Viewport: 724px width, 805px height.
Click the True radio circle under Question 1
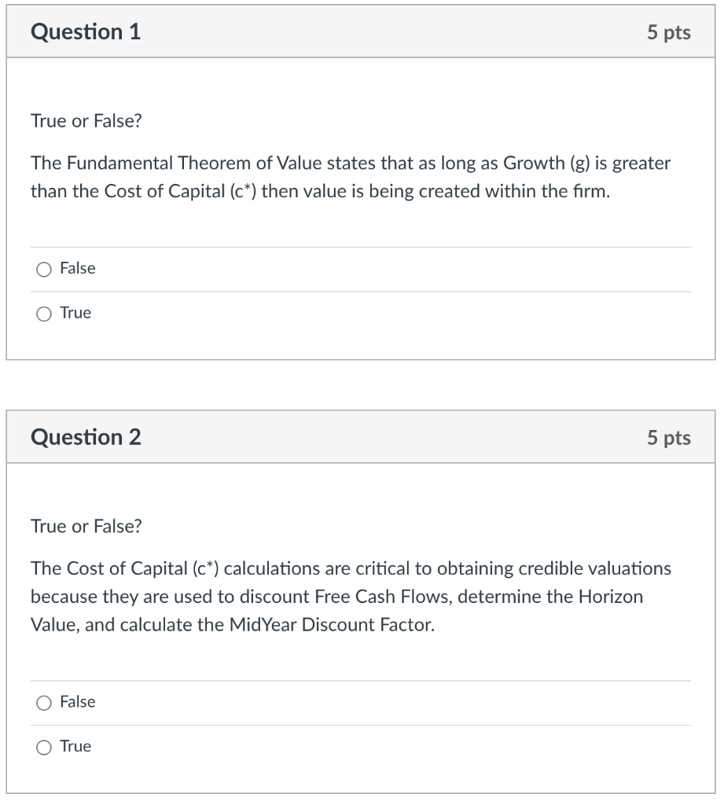[x=45, y=313]
